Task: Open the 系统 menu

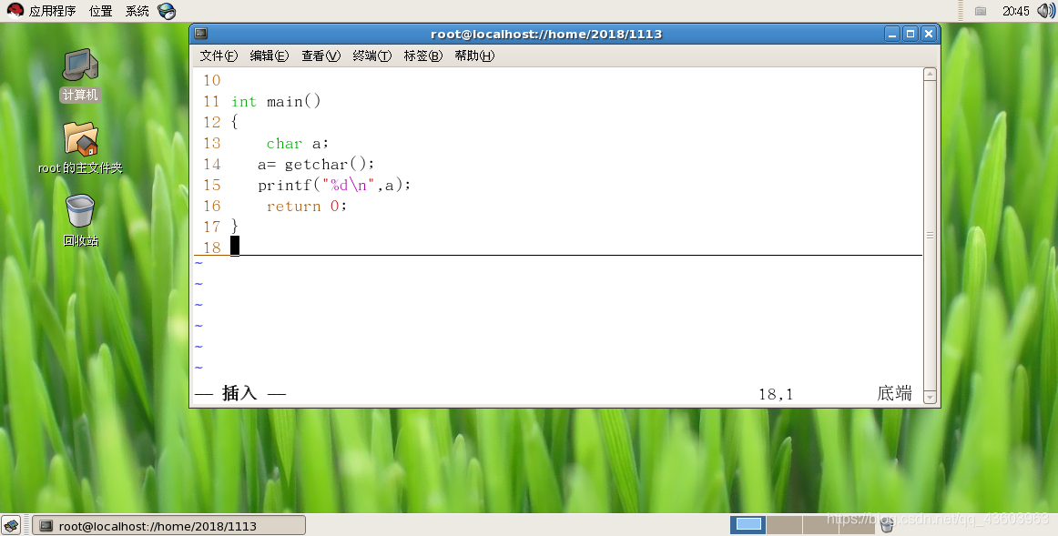Action: (x=137, y=11)
